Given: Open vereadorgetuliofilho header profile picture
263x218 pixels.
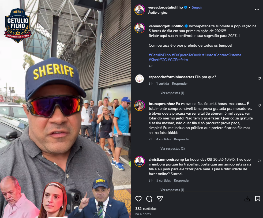Looking at the screenshot, I should coord(140,10).
